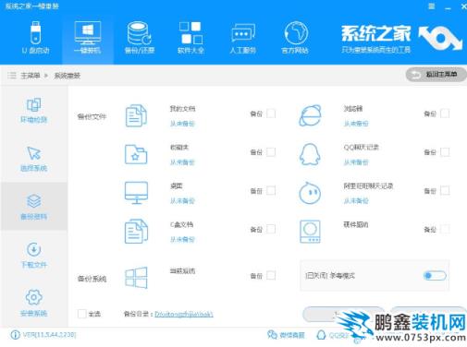The height and width of the screenshot is (347, 467).
Task: Go to 下载文件 download step in sidebar
Action: point(33,255)
